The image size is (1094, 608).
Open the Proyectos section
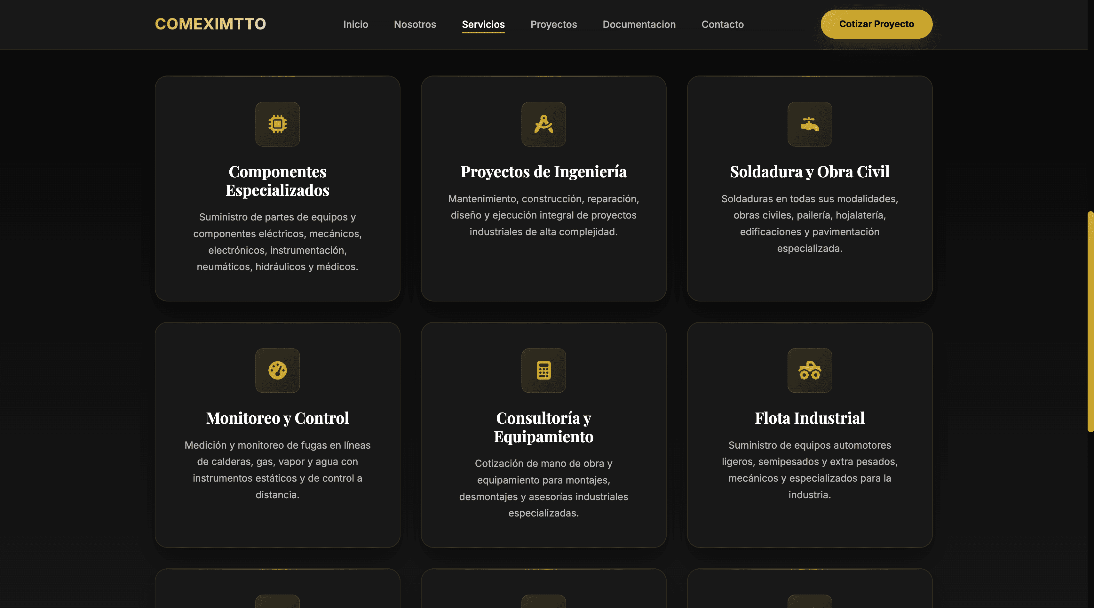[553, 24]
